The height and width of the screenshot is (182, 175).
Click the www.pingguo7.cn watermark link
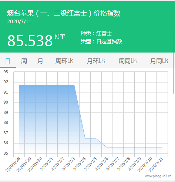(158, 176)
